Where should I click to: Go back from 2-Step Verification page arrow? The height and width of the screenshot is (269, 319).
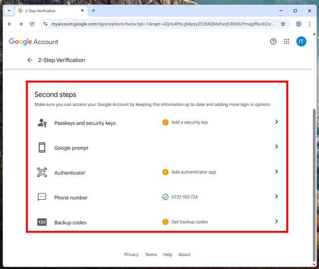click(30, 60)
